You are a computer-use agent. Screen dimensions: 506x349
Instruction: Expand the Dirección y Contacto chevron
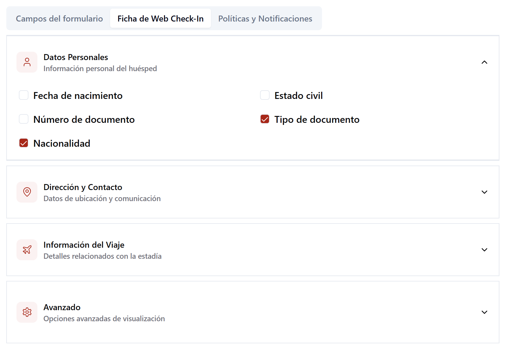click(x=484, y=192)
